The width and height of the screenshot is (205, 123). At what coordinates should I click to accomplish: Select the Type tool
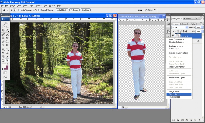pos(7,49)
